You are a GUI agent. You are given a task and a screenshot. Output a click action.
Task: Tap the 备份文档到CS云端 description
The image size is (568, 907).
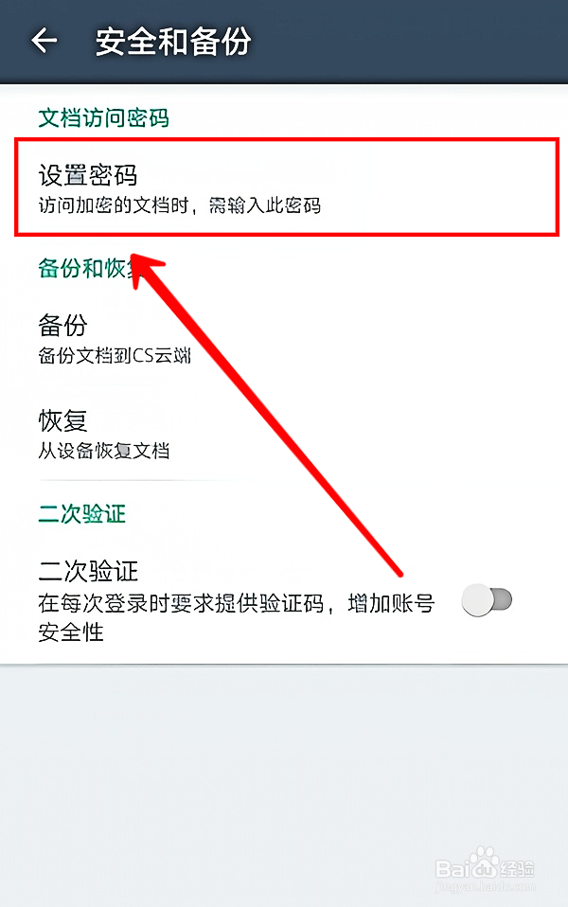pyautogui.click(x=115, y=355)
